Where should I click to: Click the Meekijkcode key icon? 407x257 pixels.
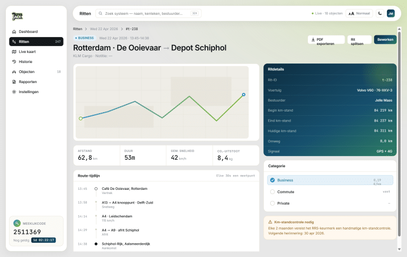tap(17, 223)
